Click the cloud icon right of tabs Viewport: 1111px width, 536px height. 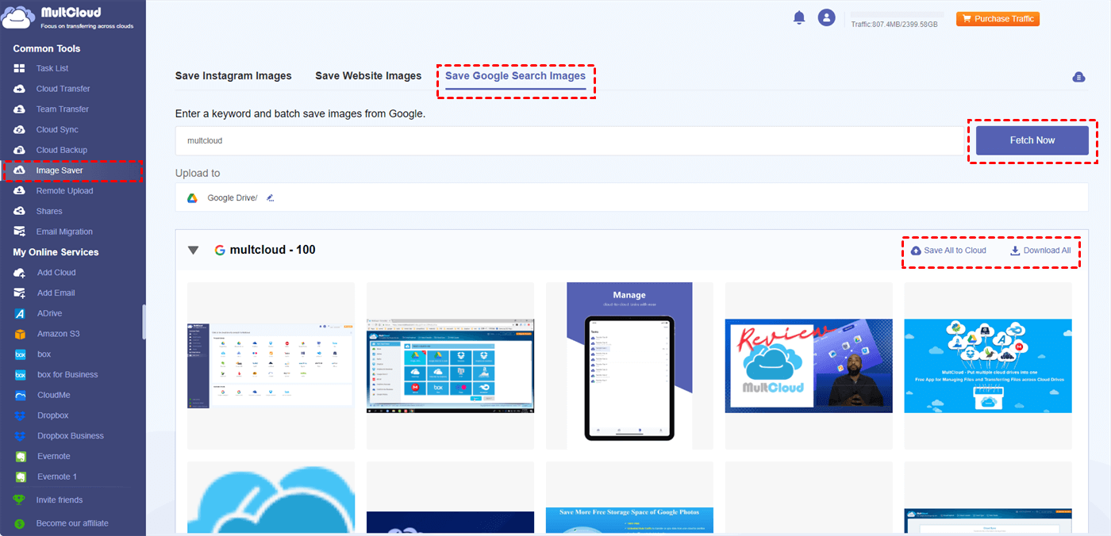coord(1078,77)
